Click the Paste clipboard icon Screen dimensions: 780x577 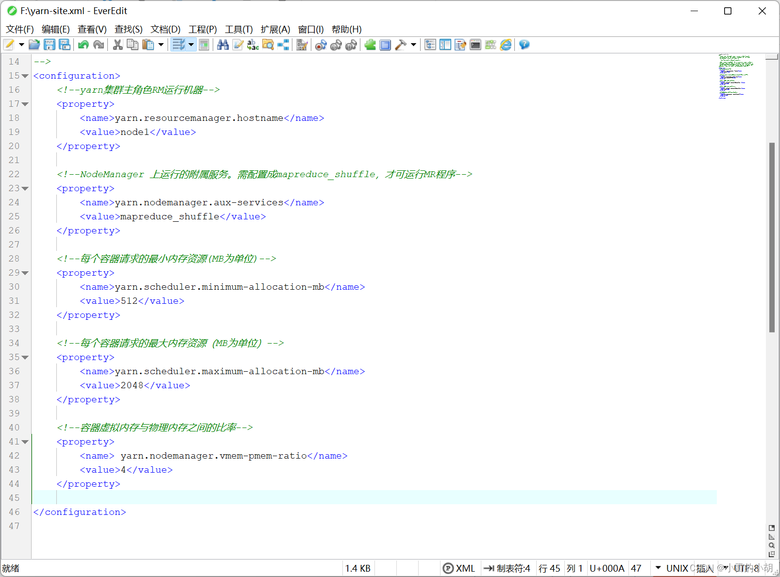[x=148, y=45]
